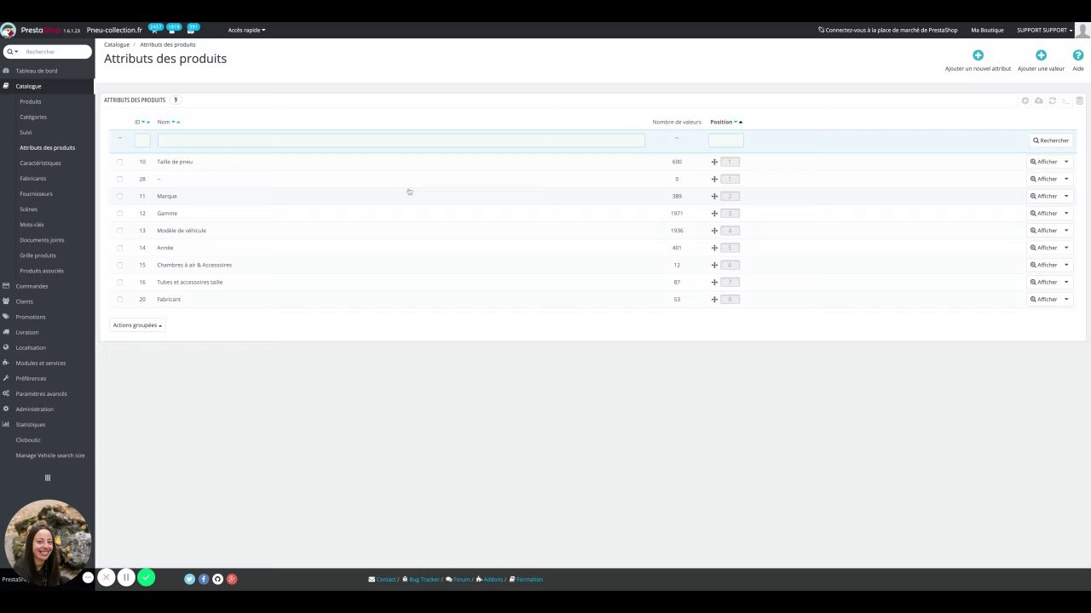Open the GitHub icon in the footer
This screenshot has height=613, width=1091.
click(x=217, y=579)
